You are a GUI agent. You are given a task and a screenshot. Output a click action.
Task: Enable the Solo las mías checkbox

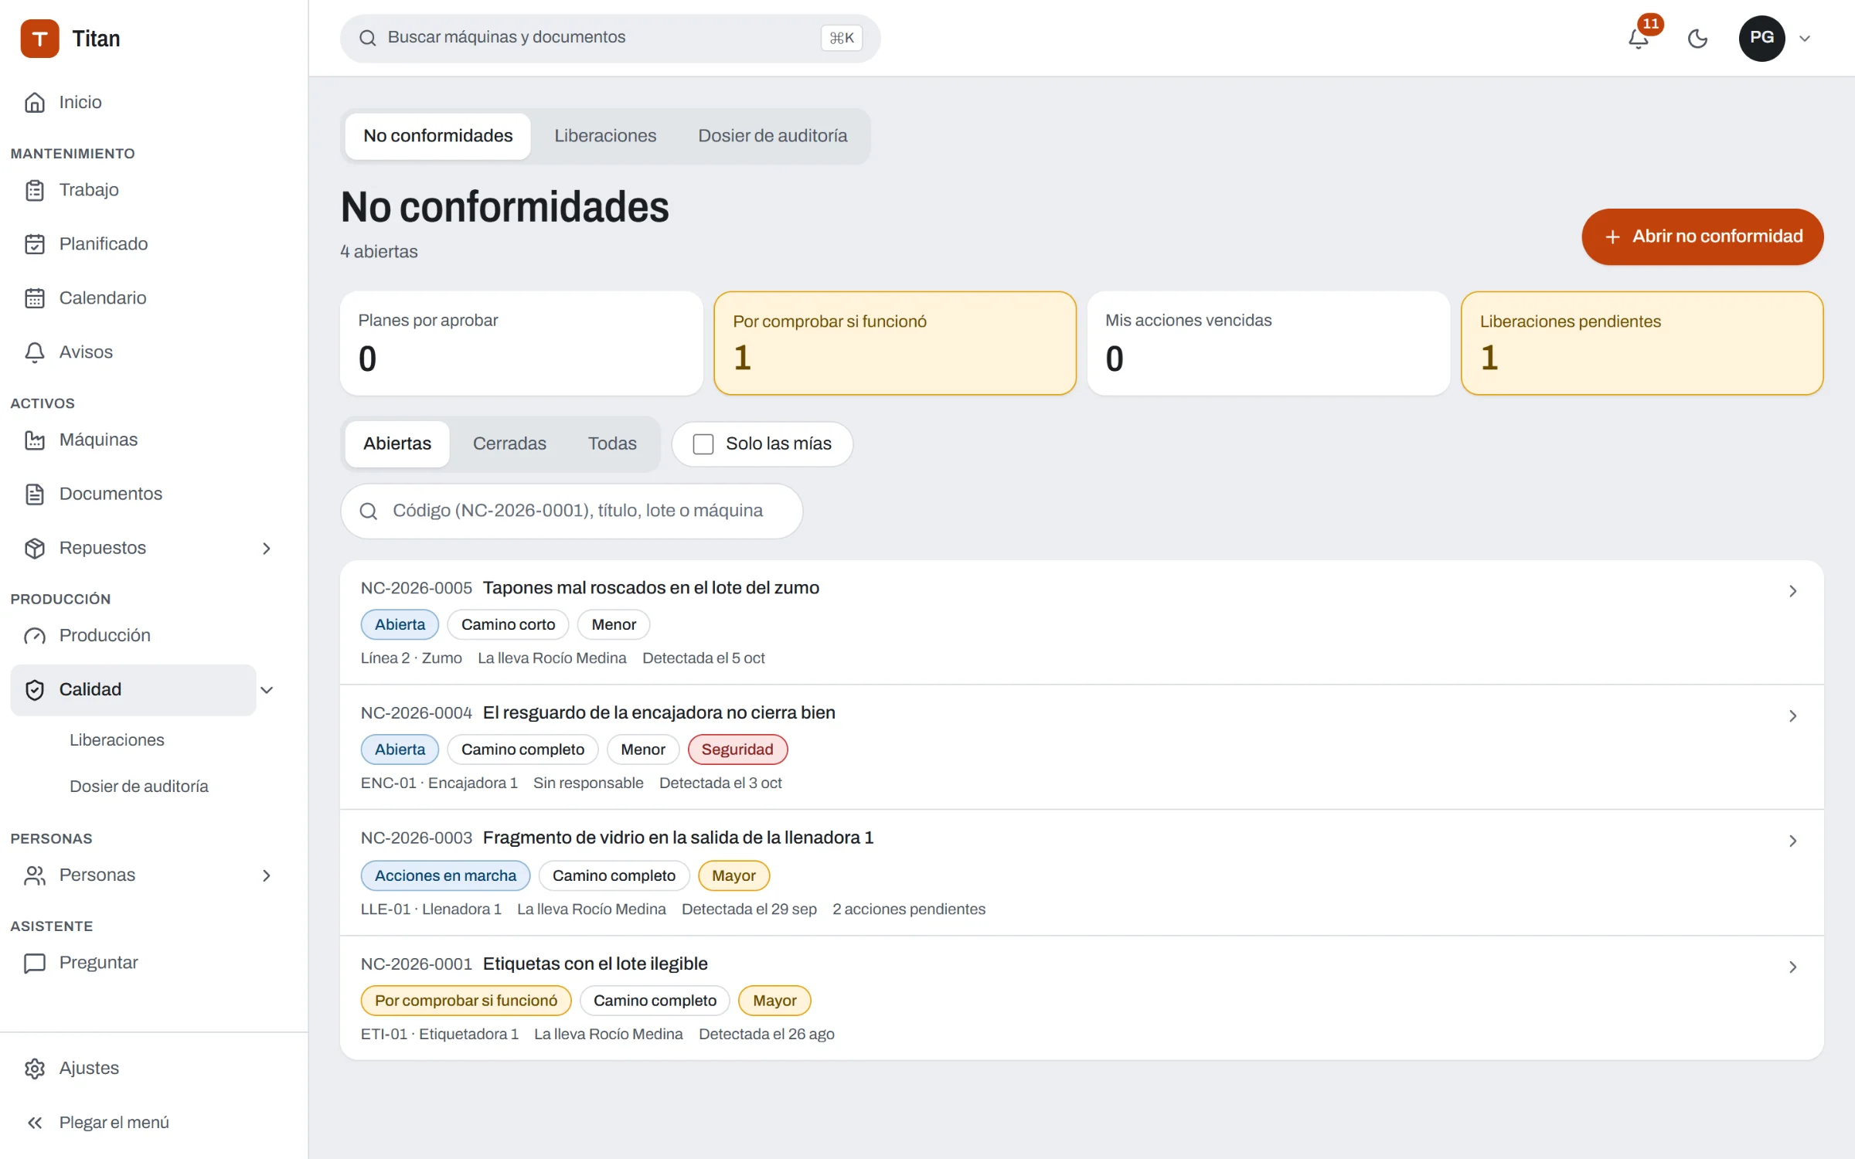coord(703,444)
